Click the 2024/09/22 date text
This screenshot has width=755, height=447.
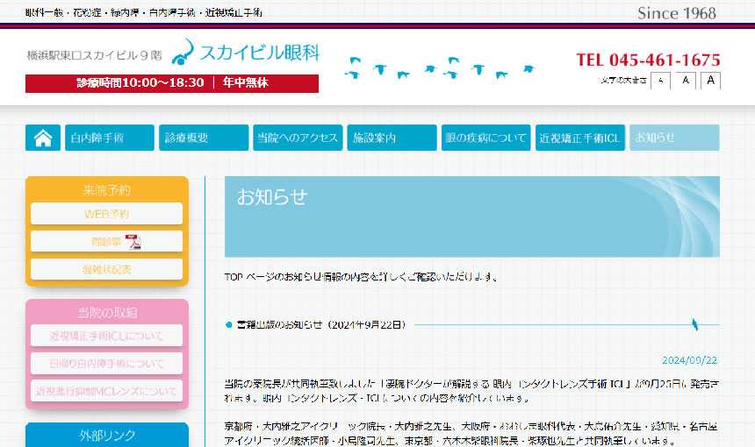[689, 360]
